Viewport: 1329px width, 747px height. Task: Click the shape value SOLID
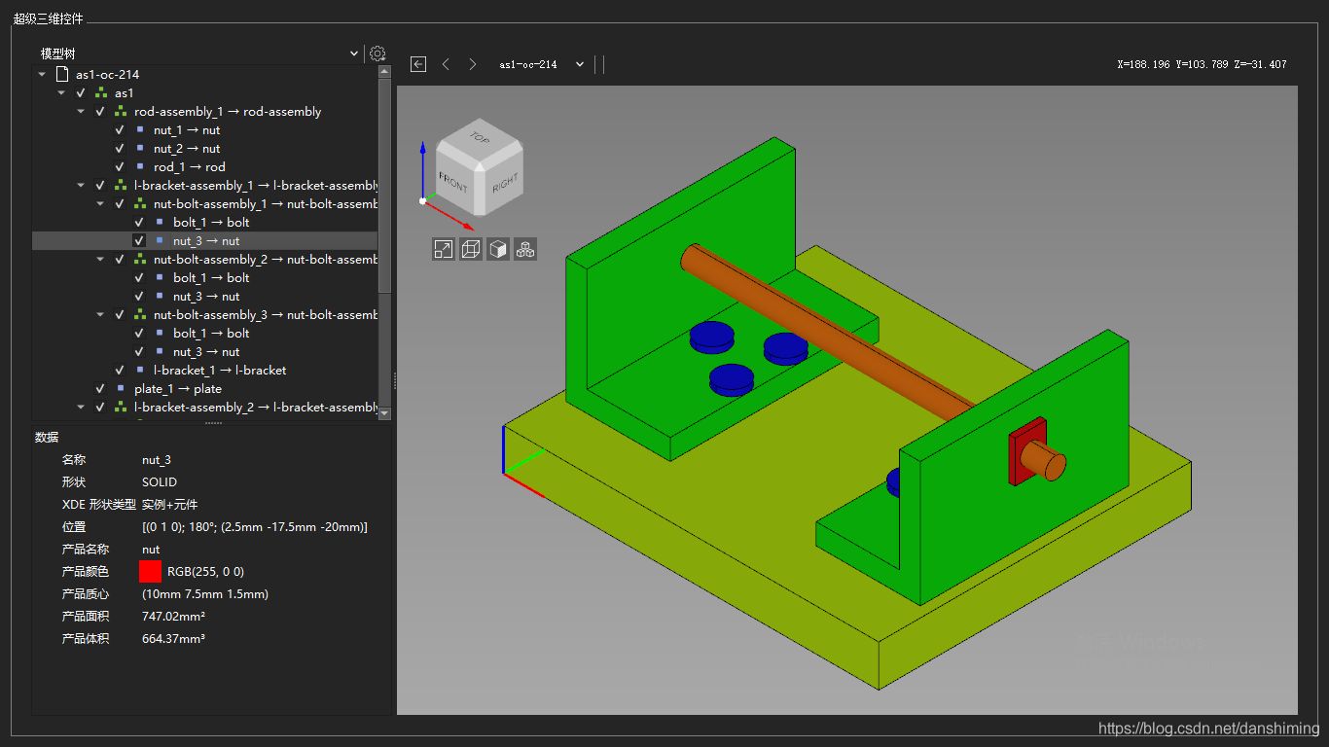click(160, 482)
